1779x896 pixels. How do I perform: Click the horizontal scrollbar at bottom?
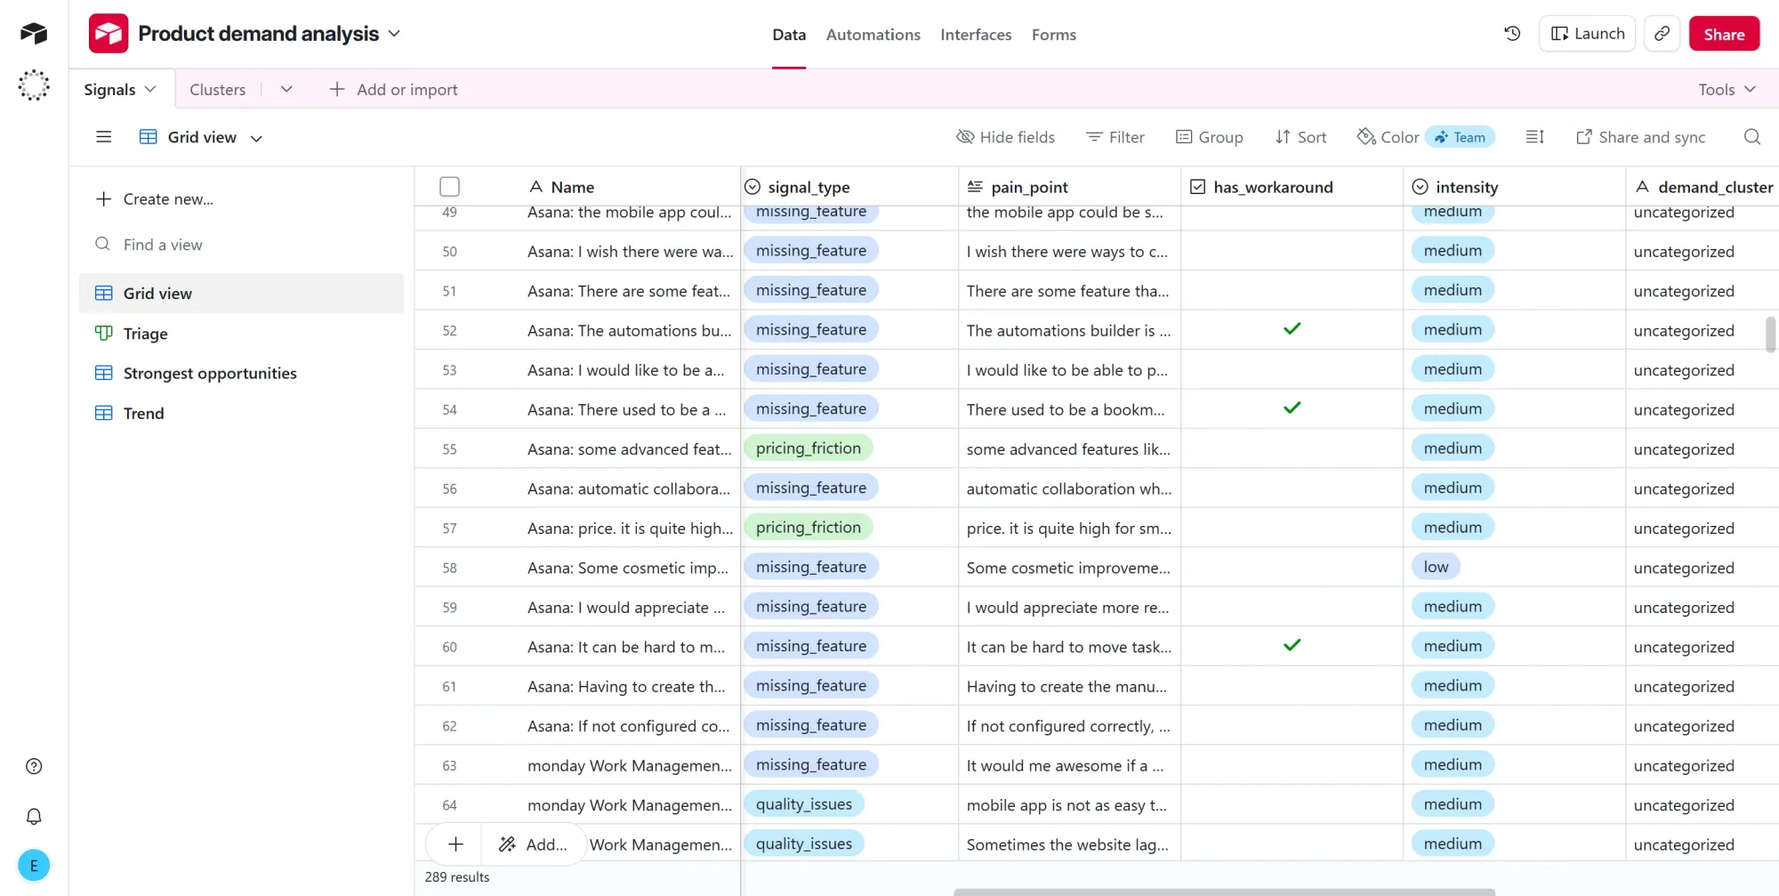pos(1224,892)
